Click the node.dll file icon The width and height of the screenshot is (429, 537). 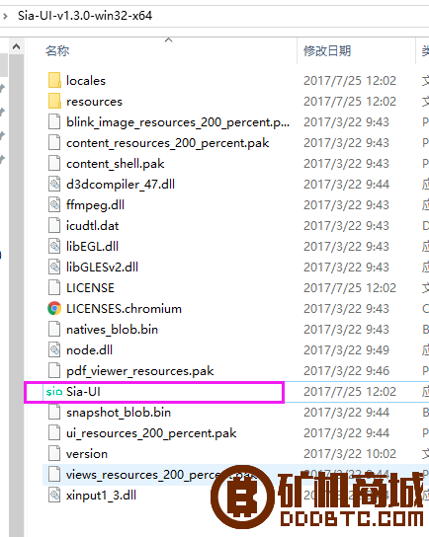(54, 350)
